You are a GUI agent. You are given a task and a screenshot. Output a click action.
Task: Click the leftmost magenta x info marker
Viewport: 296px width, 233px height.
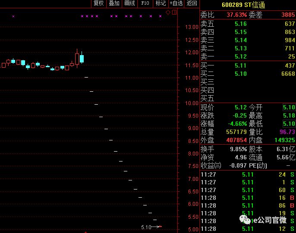click(13, 16)
